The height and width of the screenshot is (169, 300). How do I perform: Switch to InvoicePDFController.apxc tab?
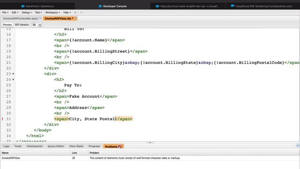(20, 19)
